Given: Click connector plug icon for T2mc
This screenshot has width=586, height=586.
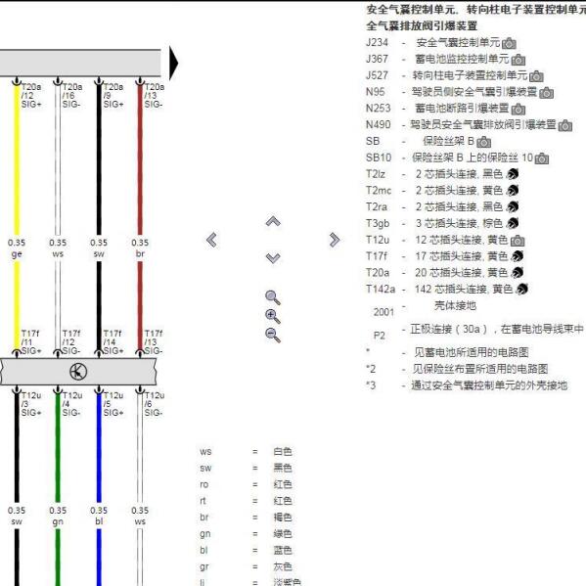Looking at the screenshot, I should [513, 191].
